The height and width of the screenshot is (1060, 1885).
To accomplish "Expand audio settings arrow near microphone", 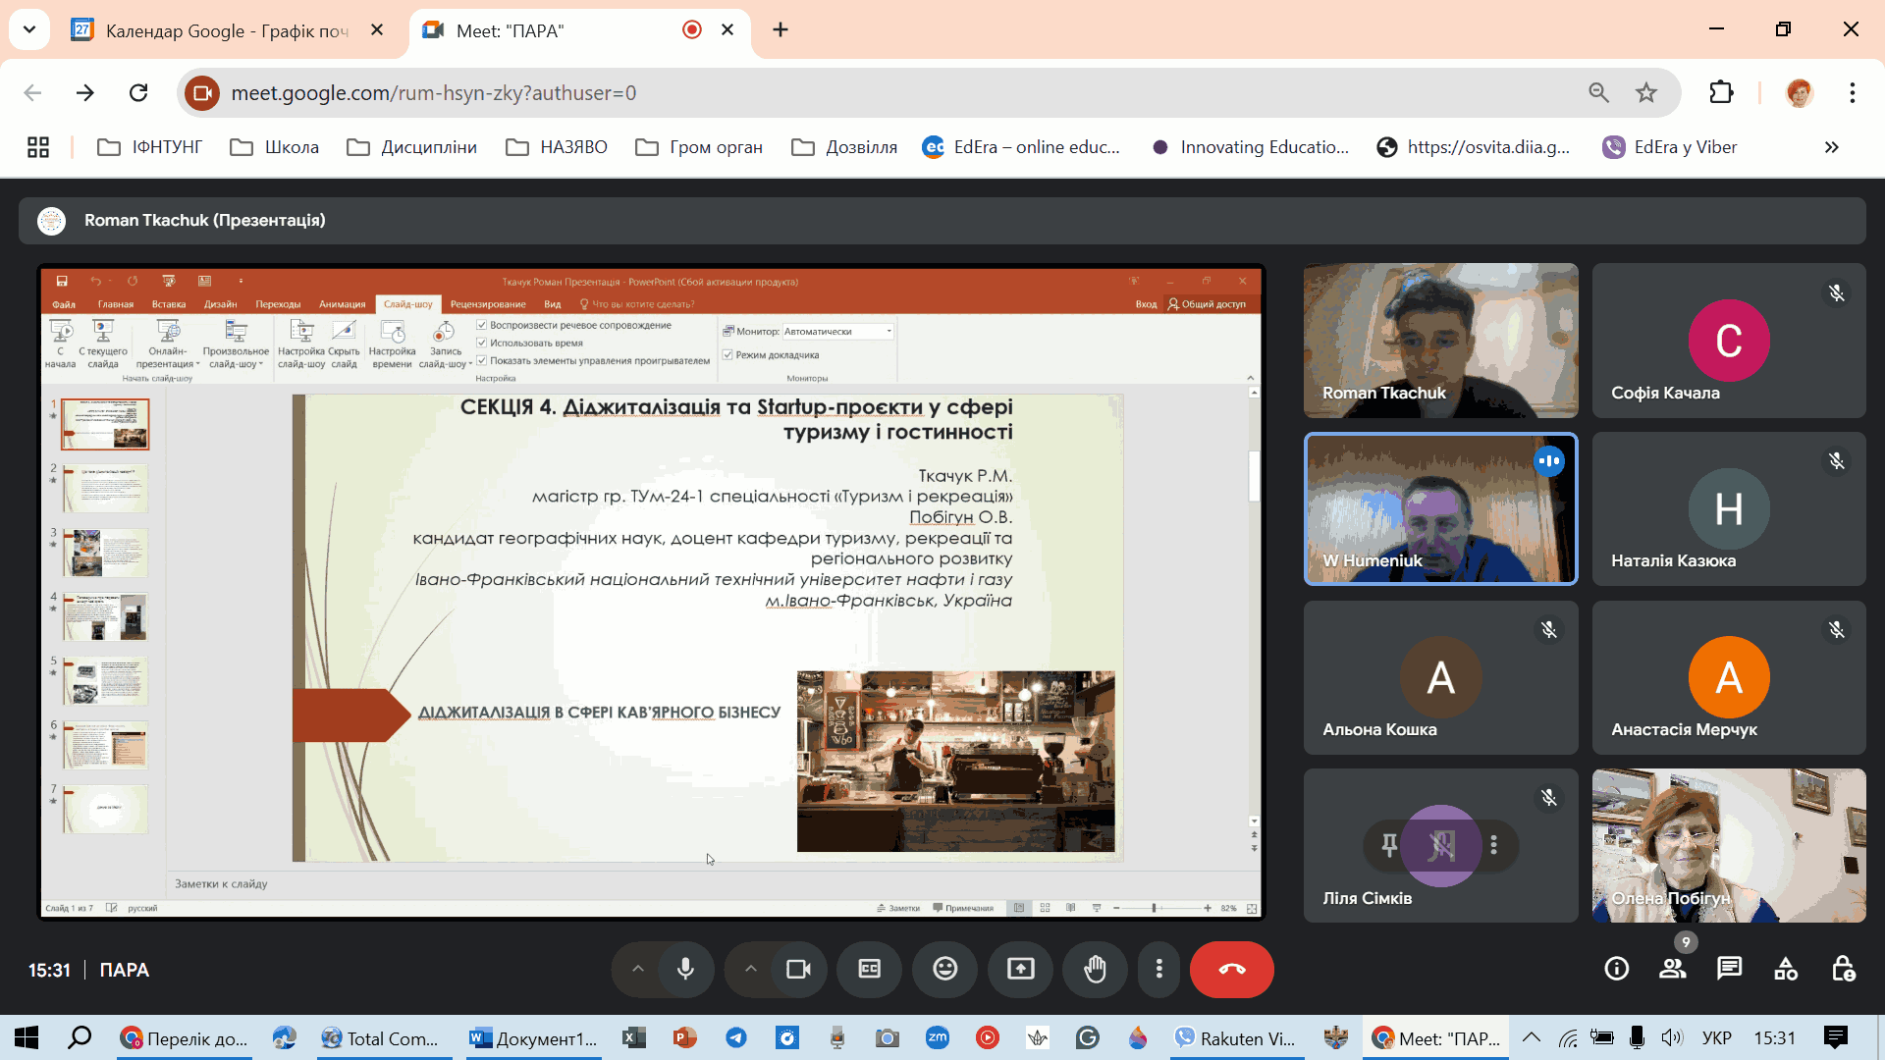I will click(638, 970).
